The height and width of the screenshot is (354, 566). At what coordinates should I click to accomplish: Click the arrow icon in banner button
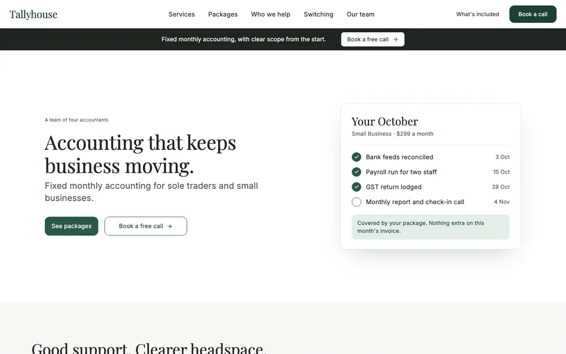click(x=395, y=40)
